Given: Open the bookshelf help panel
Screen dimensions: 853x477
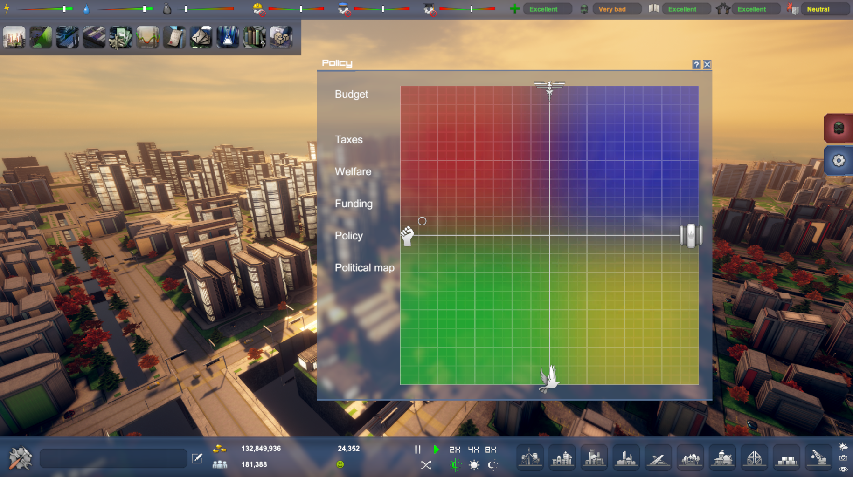Looking at the screenshot, I should pos(254,37).
